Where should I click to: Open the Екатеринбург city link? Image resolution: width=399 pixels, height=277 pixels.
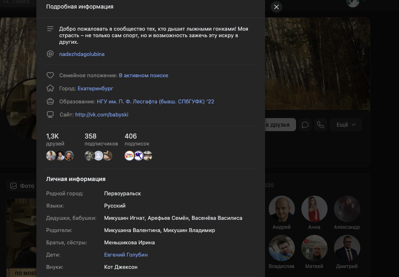click(95, 88)
